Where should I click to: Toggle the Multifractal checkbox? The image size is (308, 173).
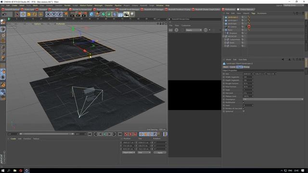pos(244,102)
